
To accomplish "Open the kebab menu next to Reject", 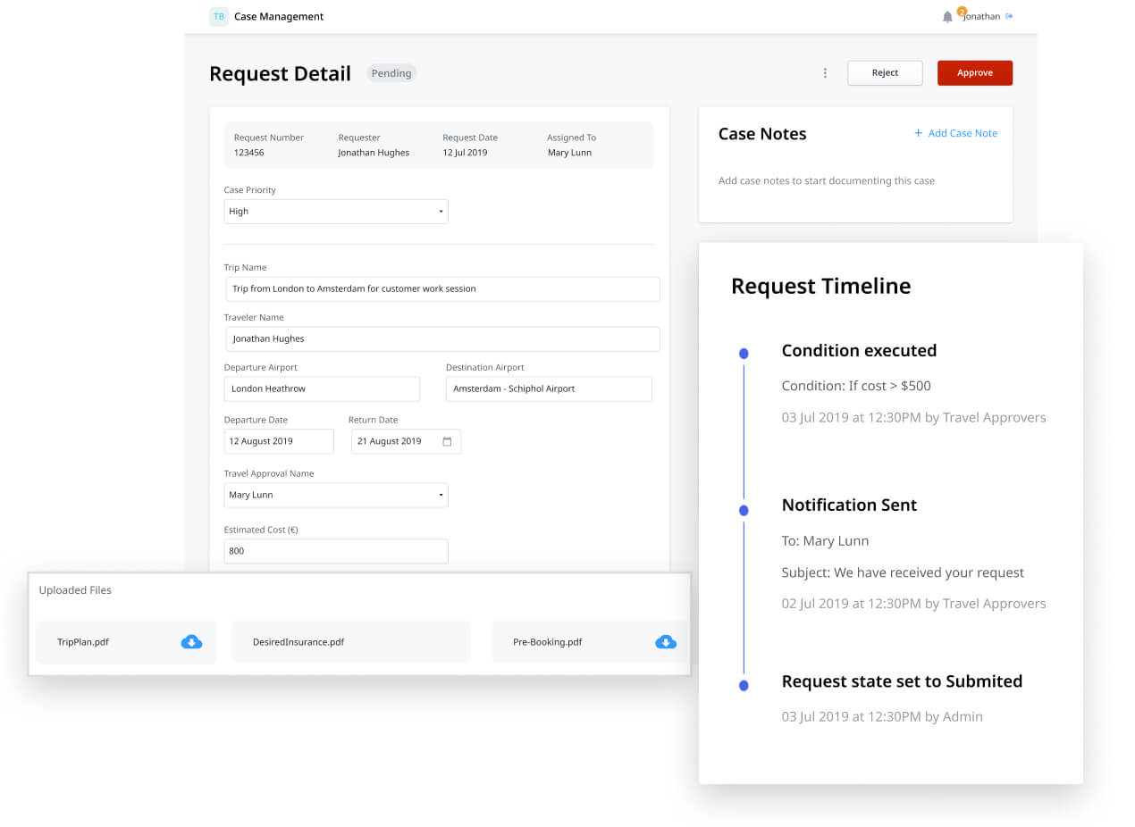I will coord(825,72).
